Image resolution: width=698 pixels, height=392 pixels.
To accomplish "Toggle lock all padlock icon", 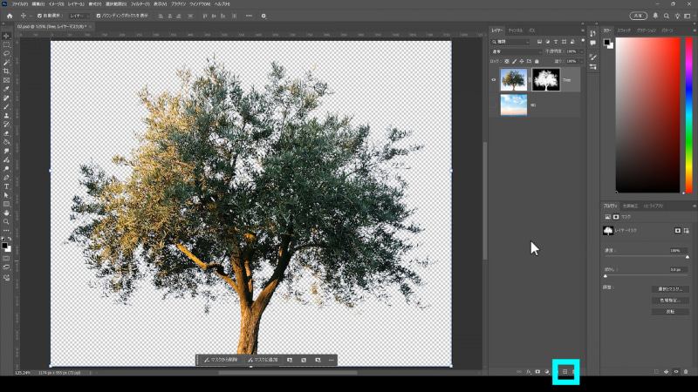I will pyautogui.click(x=537, y=61).
